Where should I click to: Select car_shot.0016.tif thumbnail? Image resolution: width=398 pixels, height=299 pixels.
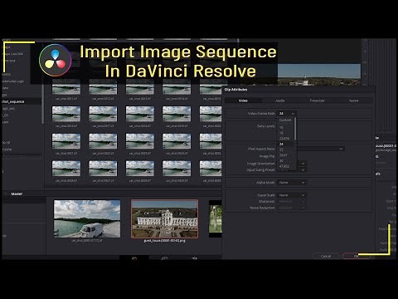(66, 114)
